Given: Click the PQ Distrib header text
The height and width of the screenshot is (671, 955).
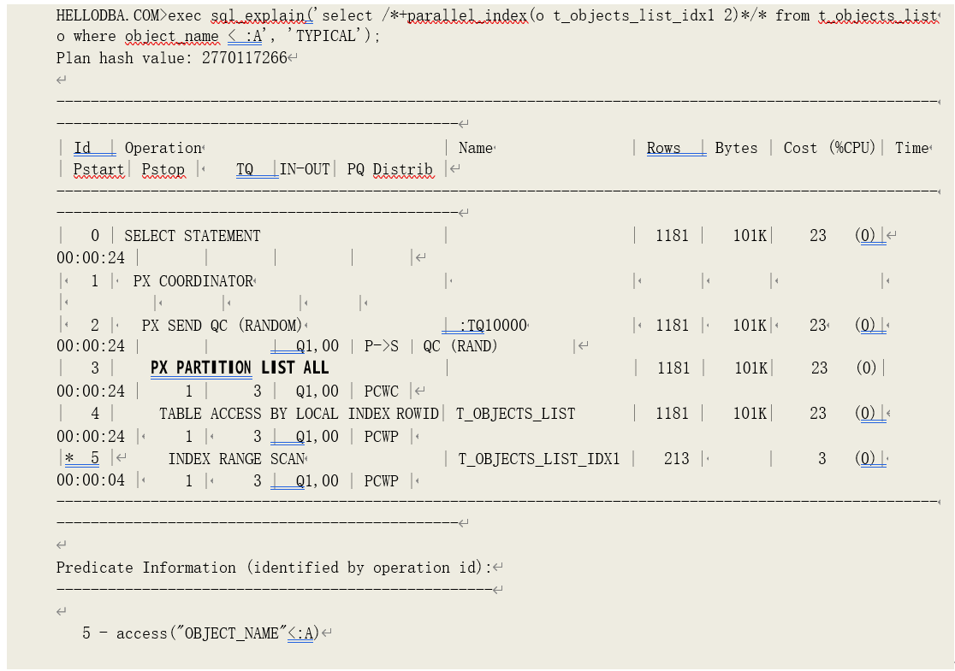Looking at the screenshot, I should [x=389, y=169].
